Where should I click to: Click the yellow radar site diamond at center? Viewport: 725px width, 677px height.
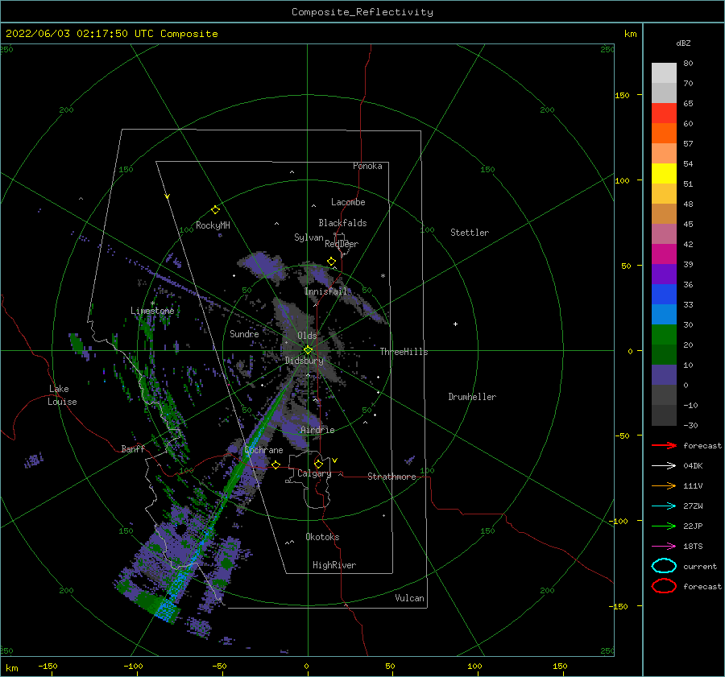click(308, 350)
